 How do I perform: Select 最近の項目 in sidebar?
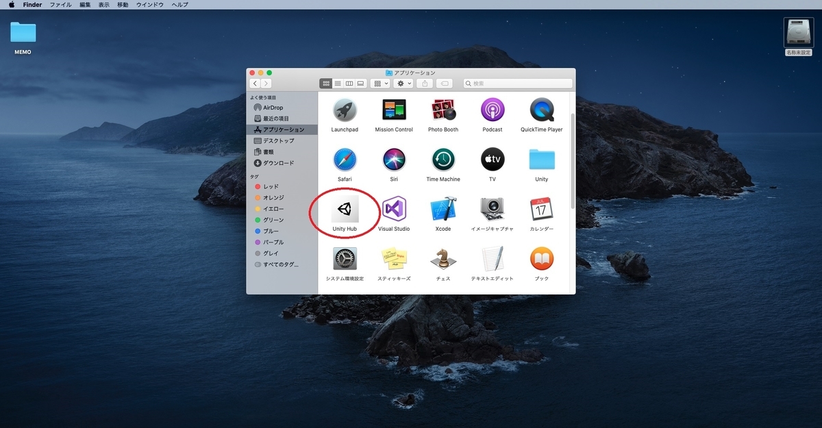[x=282, y=118]
